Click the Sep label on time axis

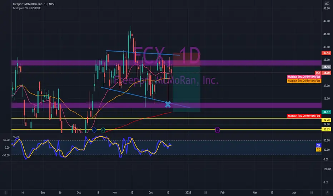[x=43, y=192]
